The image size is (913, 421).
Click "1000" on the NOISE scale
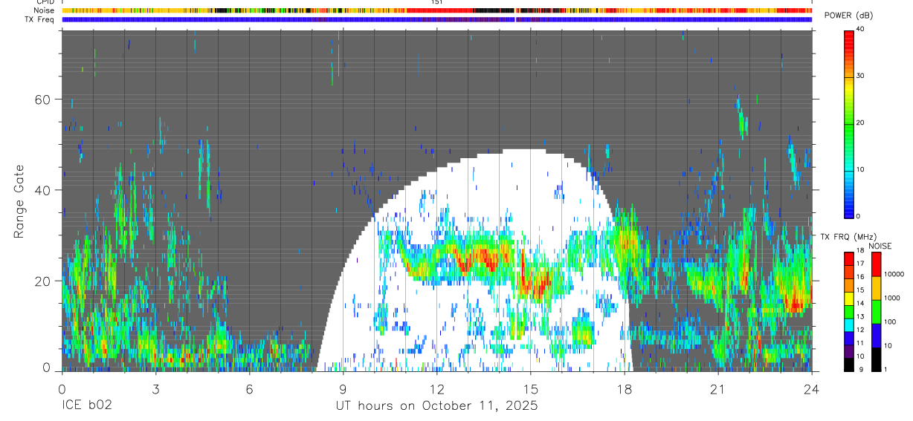point(891,298)
